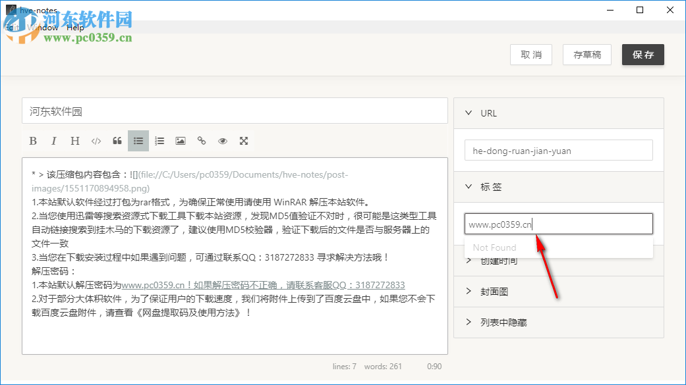
Task: Insert a block quote
Action: point(117,141)
